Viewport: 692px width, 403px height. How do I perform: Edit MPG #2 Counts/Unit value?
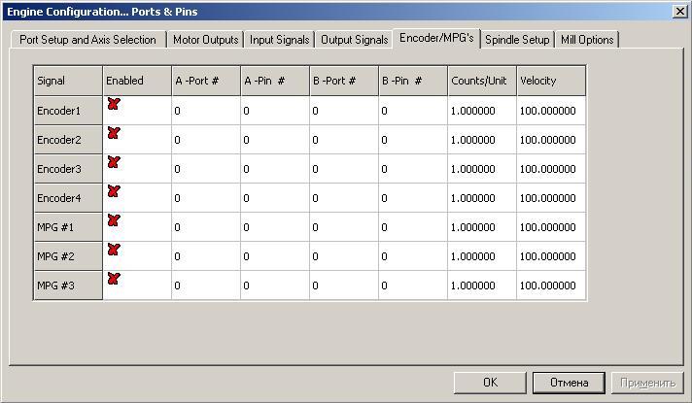(482, 256)
